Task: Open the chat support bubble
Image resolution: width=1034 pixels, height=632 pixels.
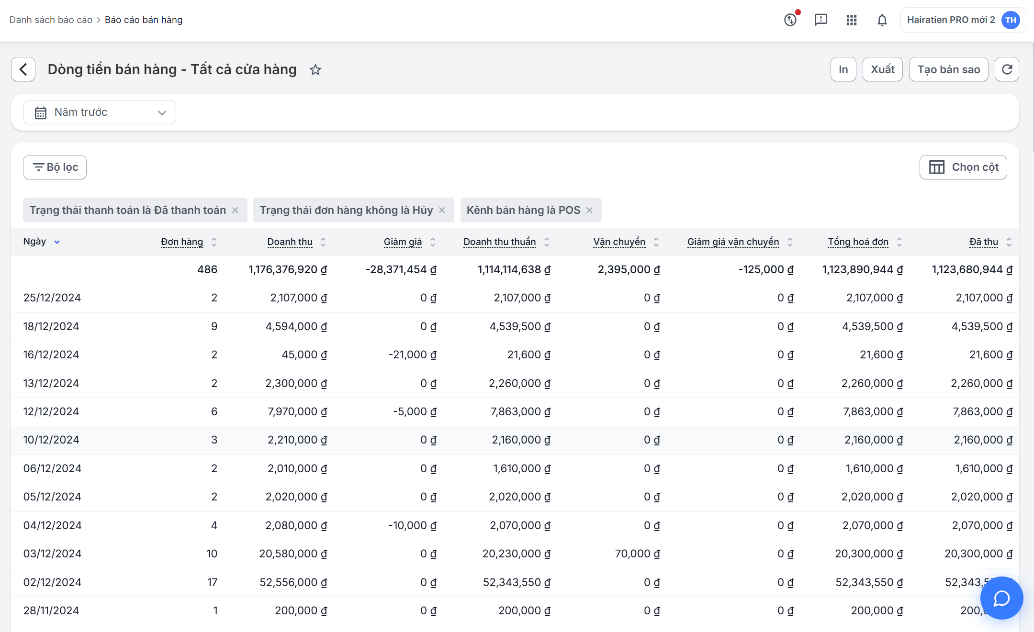Action: pyautogui.click(x=1001, y=598)
